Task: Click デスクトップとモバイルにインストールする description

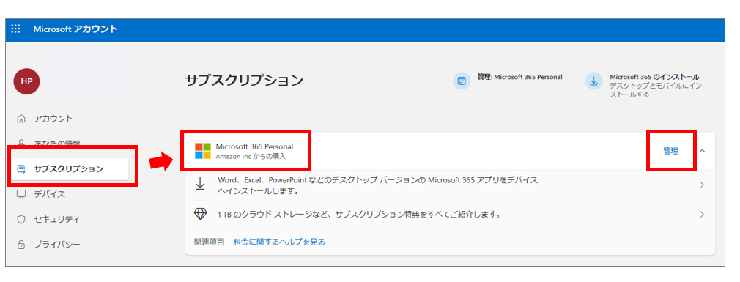Action: pos(656,90)
